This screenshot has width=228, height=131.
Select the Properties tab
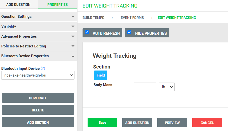tap(58, 5)
